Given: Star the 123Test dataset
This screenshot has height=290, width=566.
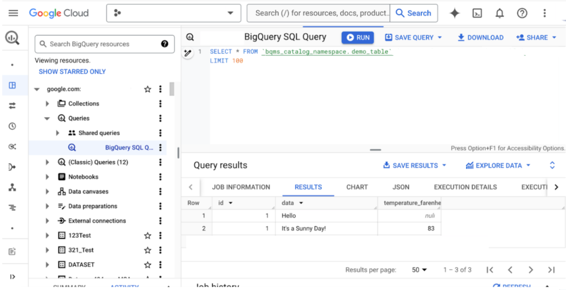Looking at the screenshot, I should pos(148,236).
